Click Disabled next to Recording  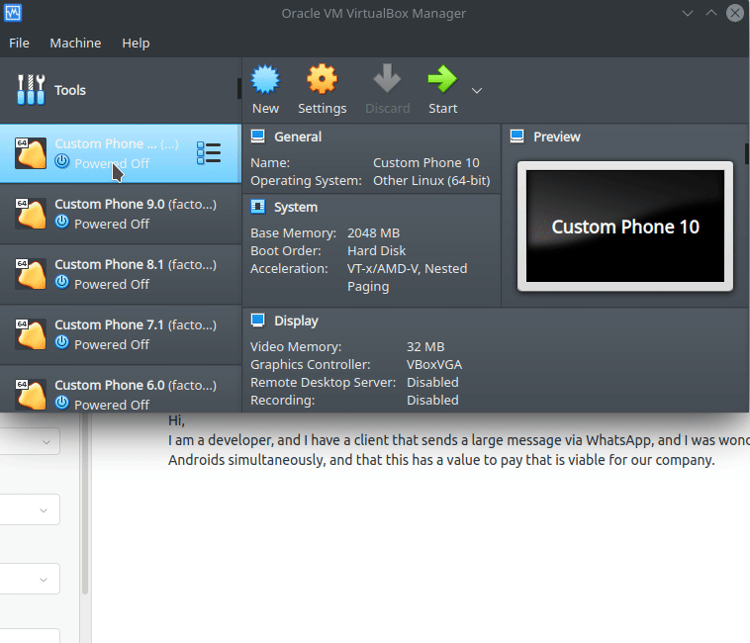(x=432, y=400)
